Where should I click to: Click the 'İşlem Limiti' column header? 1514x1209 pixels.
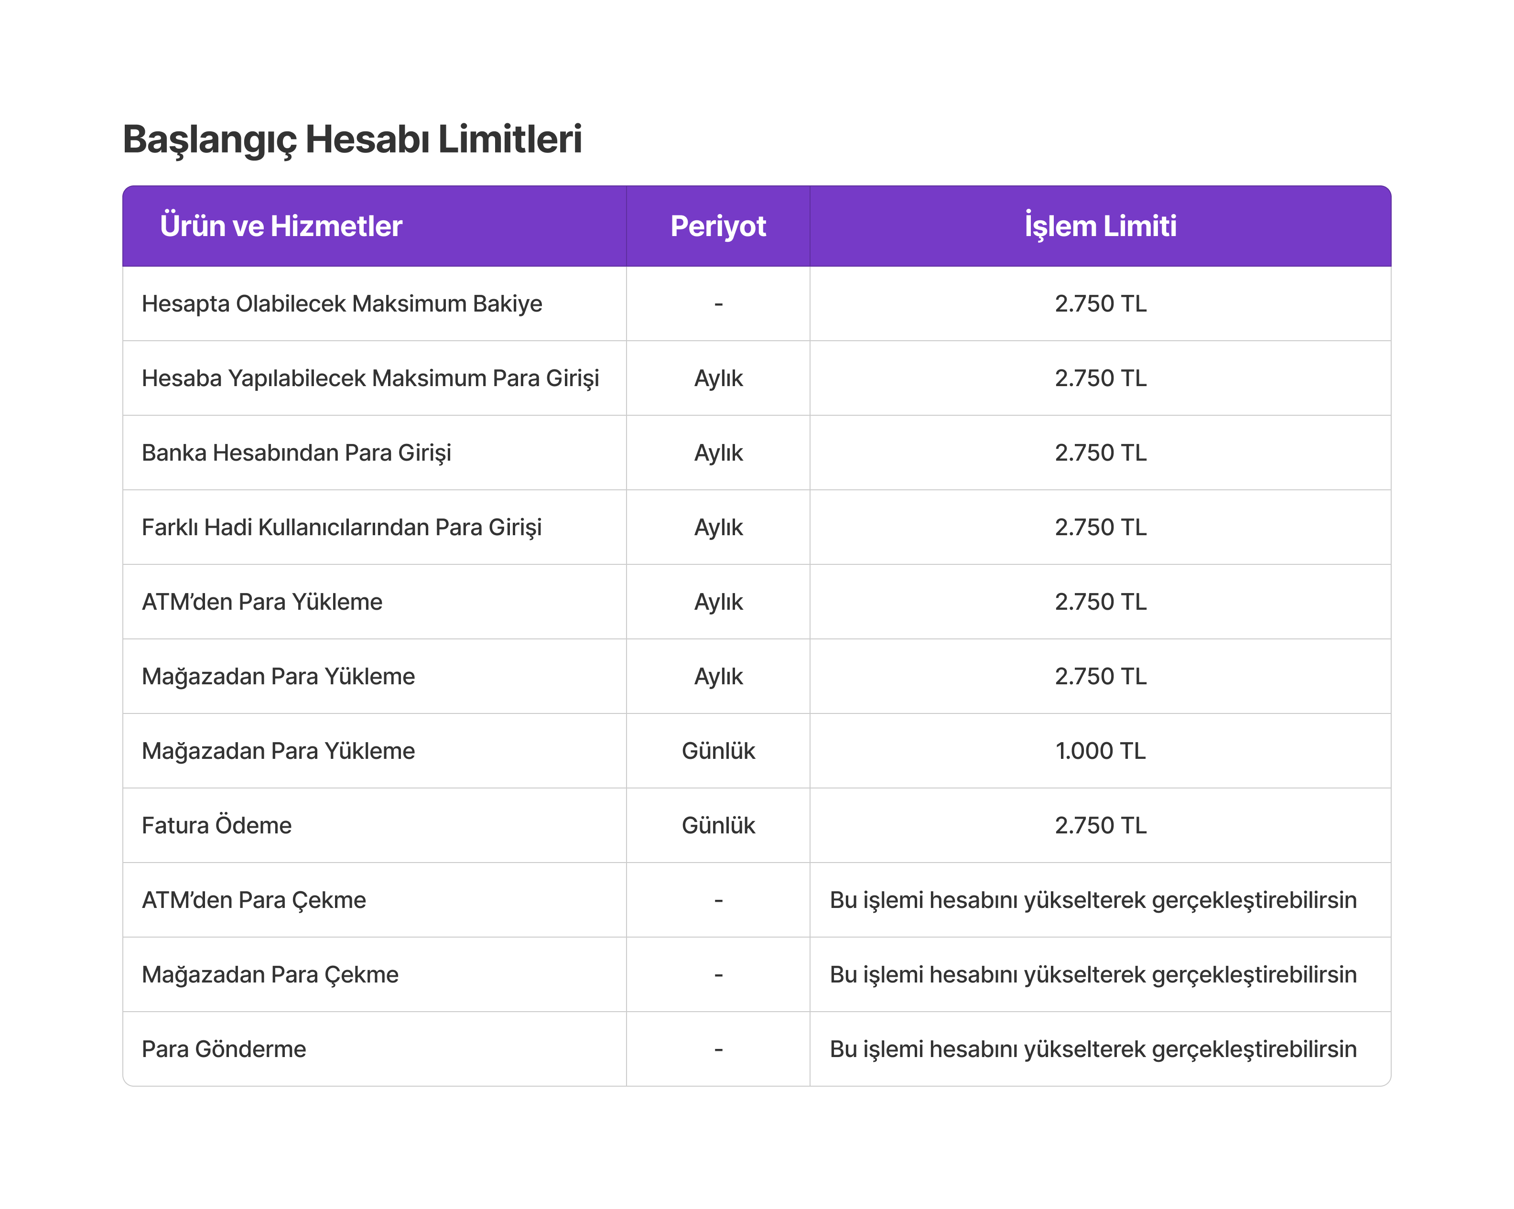tap(1100, 226)
